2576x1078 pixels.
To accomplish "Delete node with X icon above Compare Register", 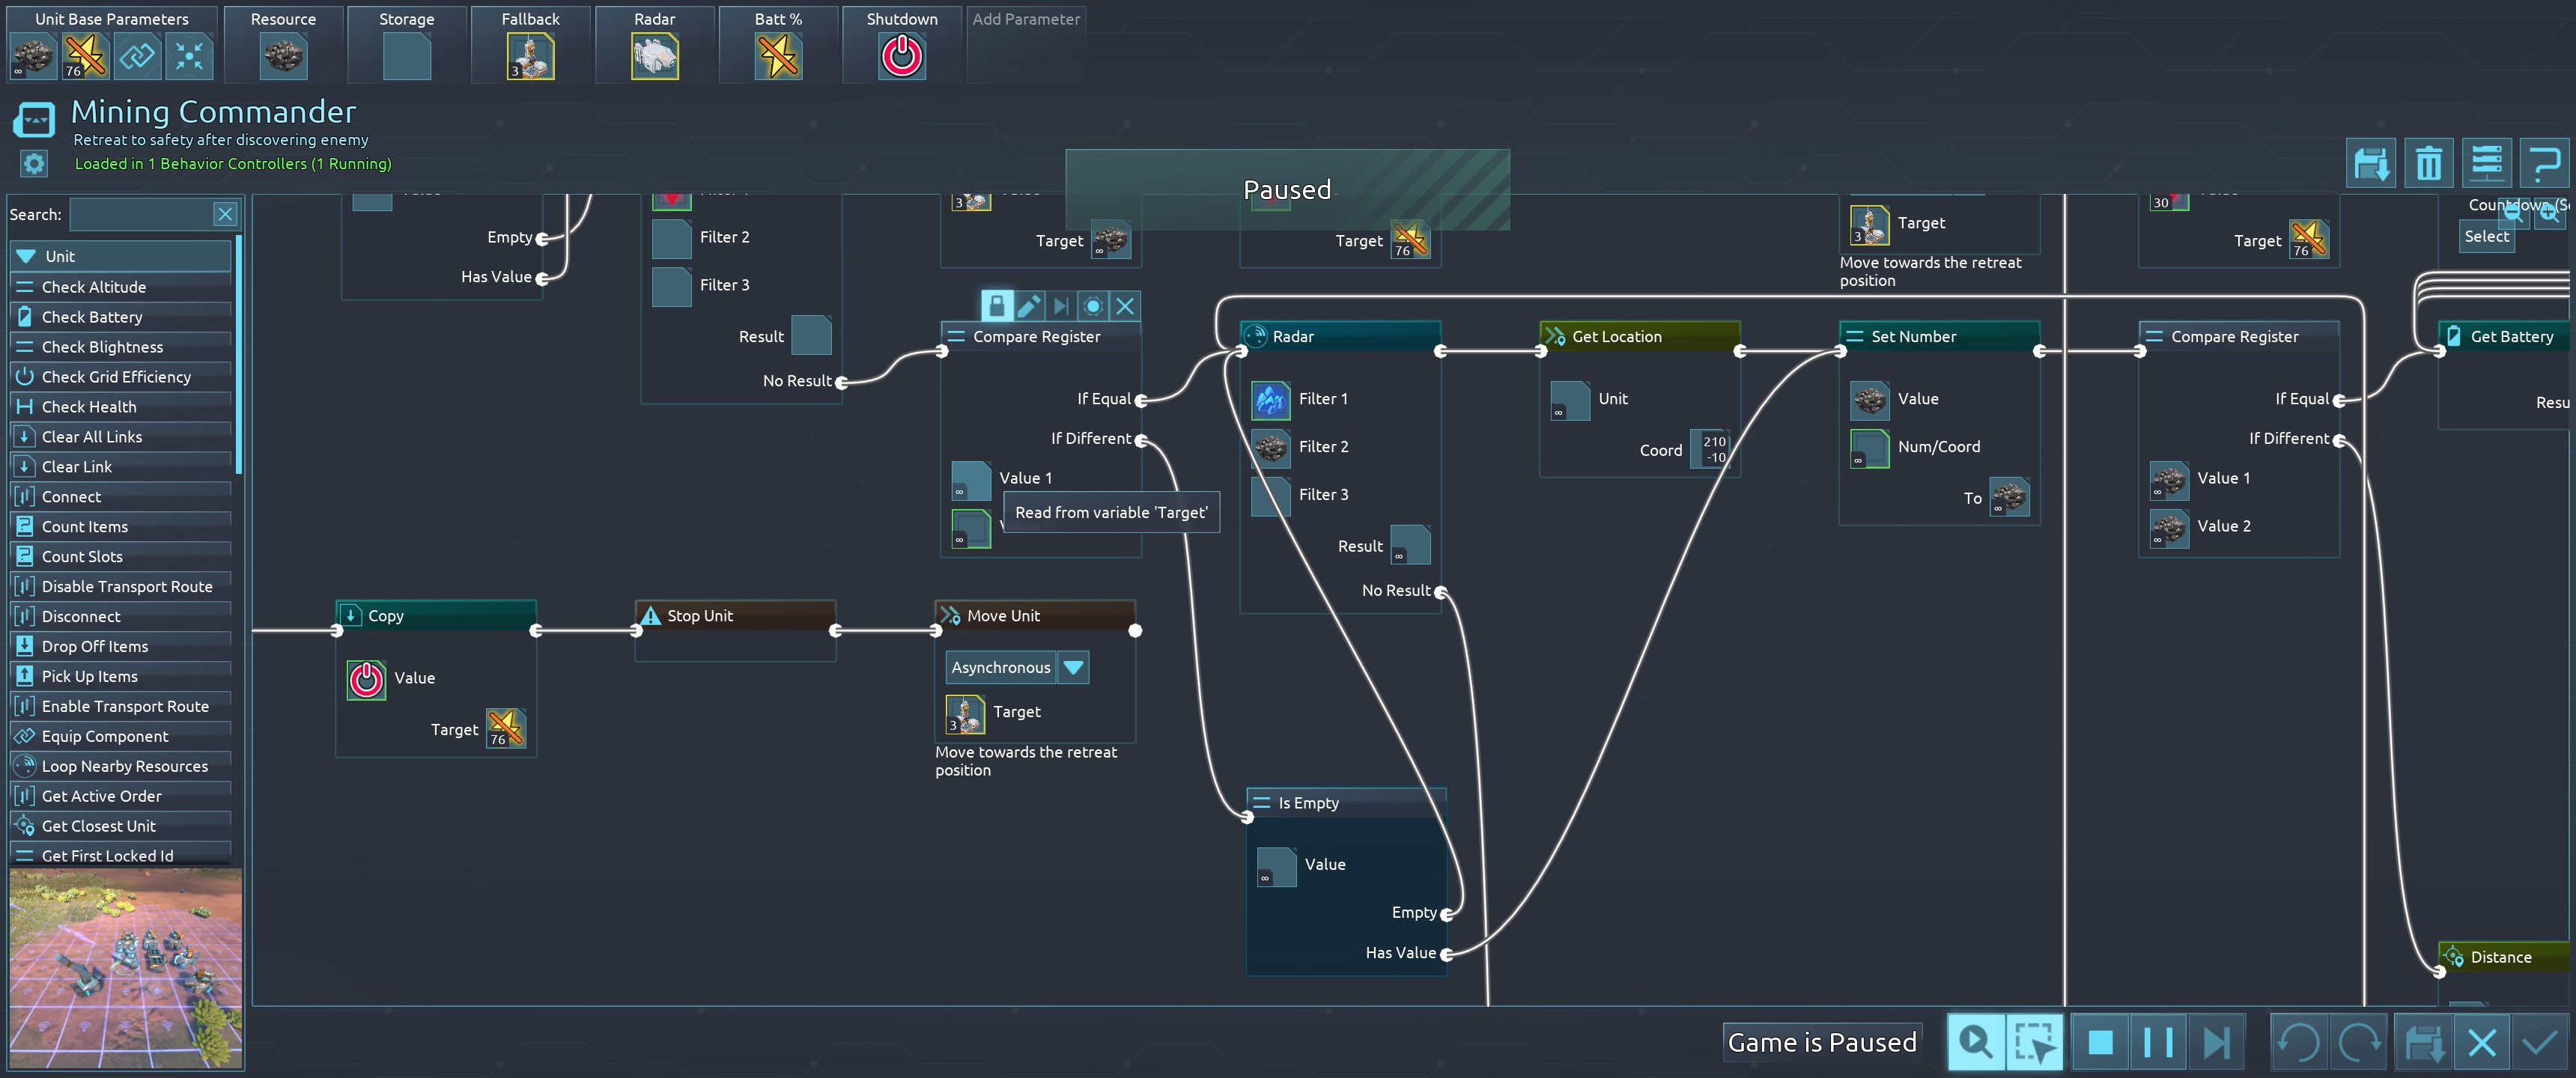I will (1125, 306).
